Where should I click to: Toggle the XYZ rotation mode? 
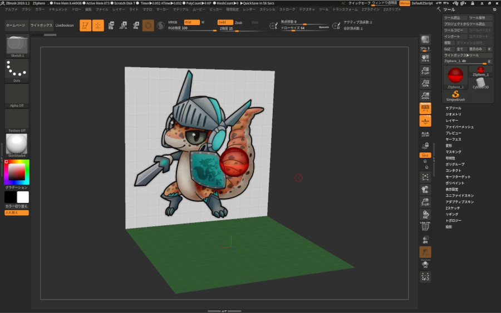(x=425, y=155)
